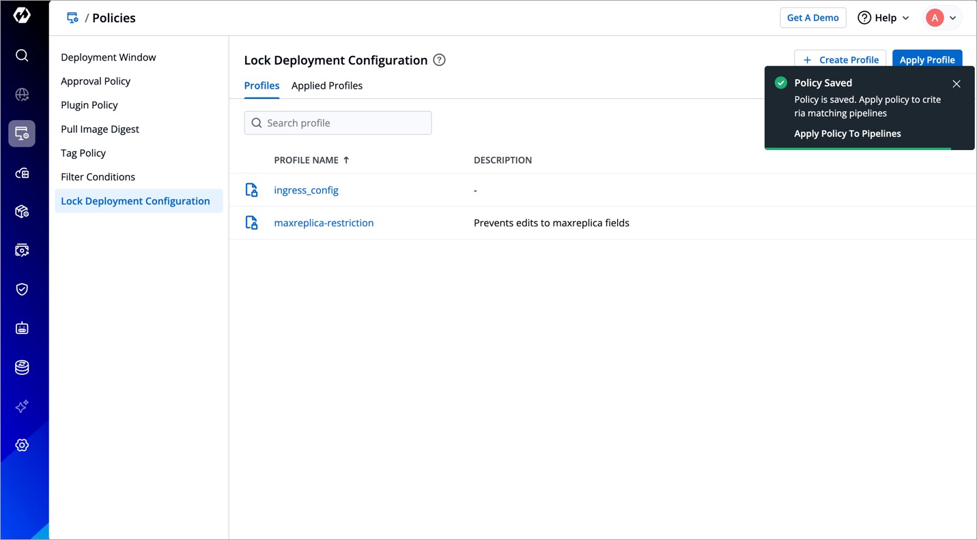Switch to the Applied Profiles tab
Screen dimensions: 977x540
tap(326, 86)
